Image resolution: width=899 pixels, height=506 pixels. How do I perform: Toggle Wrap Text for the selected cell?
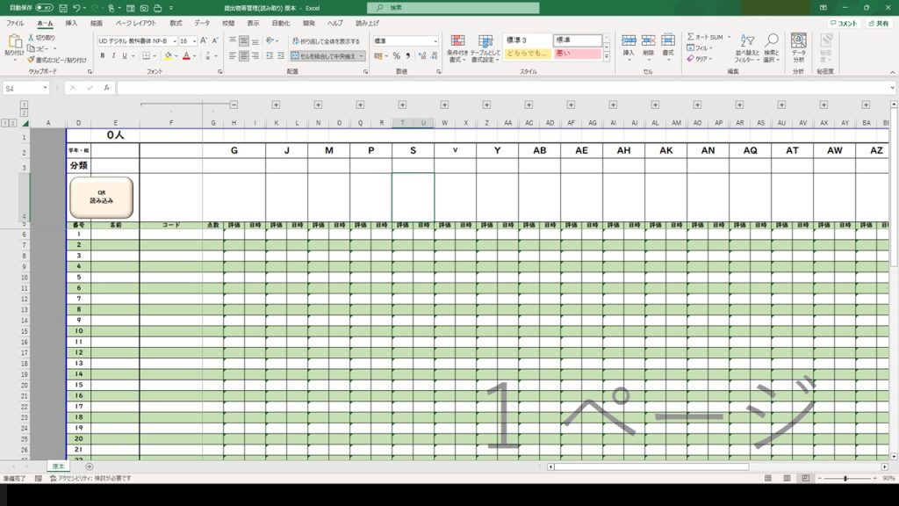coord(325,41)
